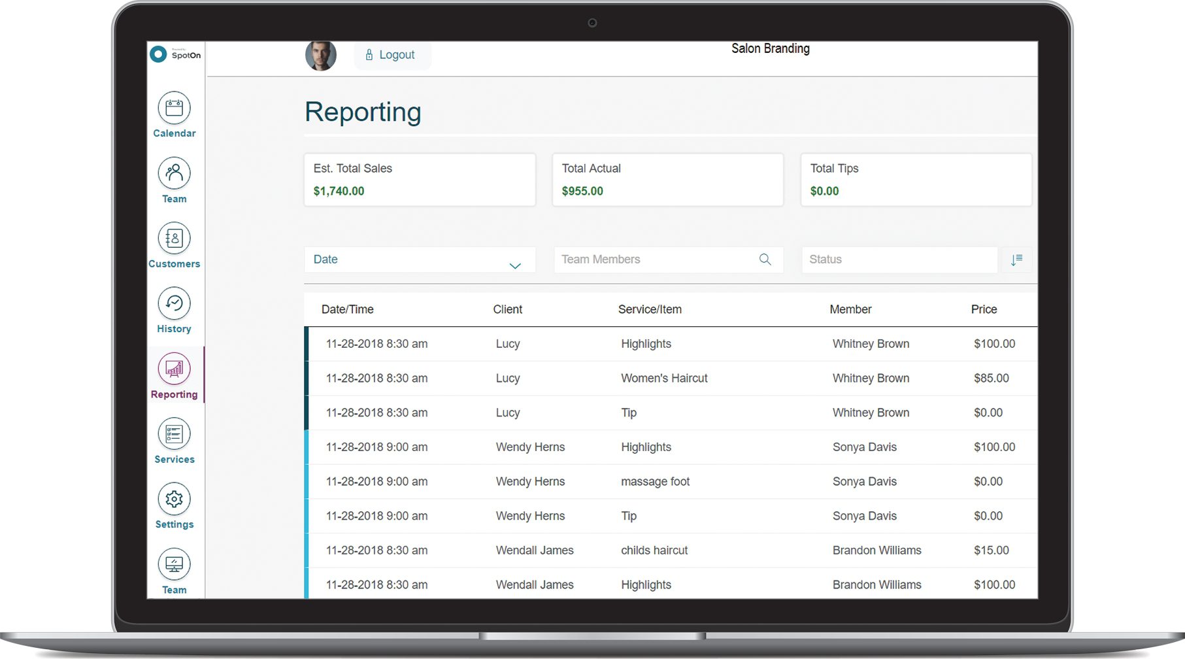Click the sort order icon beside Status
This screenshot has width=1185, height=659.
1016,260
